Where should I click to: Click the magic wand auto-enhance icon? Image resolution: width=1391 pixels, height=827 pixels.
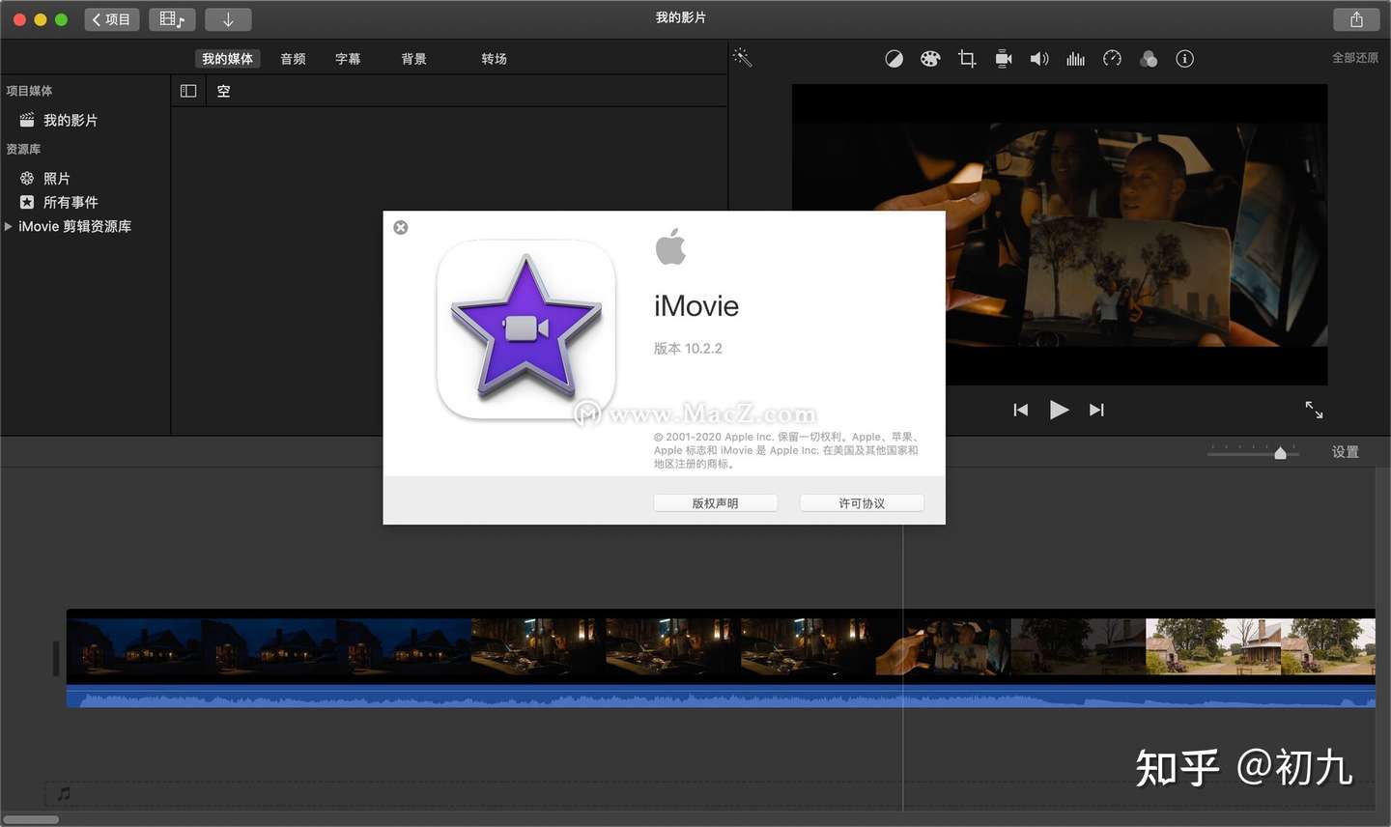(x=742, y=58)
